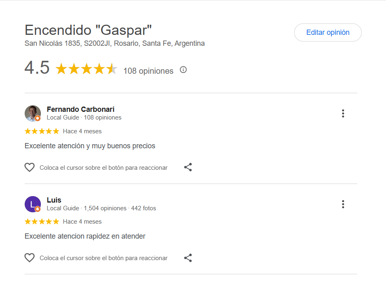Open more options for Fernando Carbonari's review
This screenshot has width=386, height=299.
click(343, 113)
